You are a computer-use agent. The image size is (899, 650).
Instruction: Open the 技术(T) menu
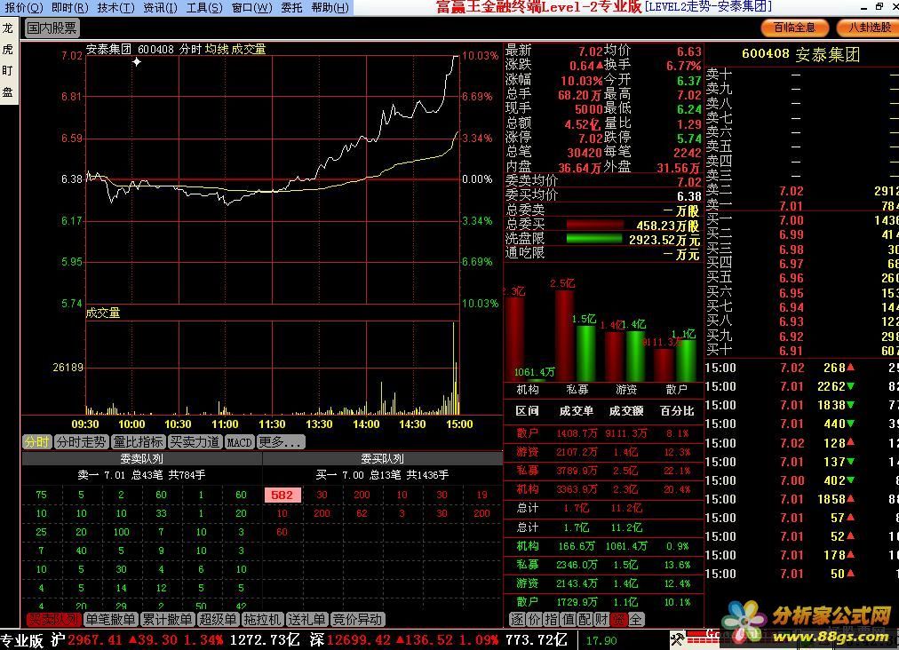pyautogui.click(x=115, y=7)
